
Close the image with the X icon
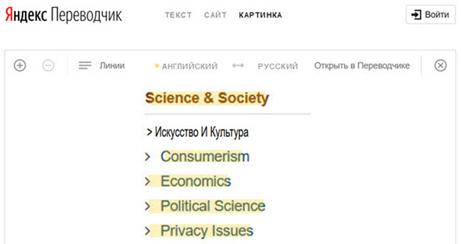tap(441, 65)
